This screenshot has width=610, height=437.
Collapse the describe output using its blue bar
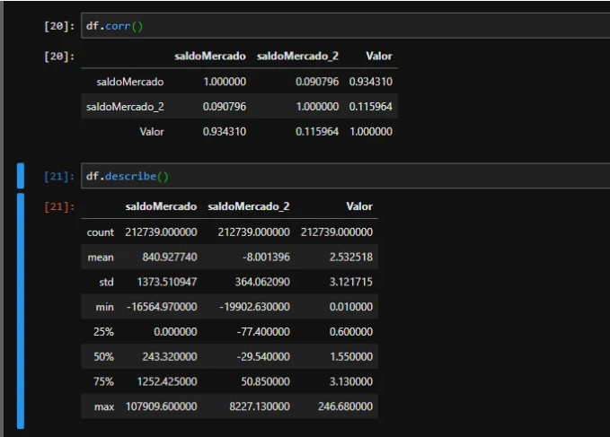[21, 310]
